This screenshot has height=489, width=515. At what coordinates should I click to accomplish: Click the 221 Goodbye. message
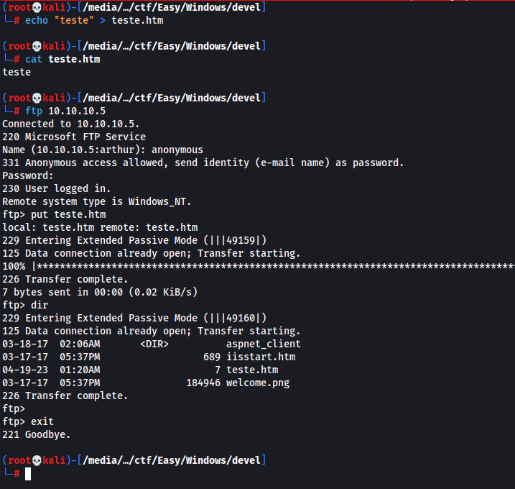(x=37, y=434)
